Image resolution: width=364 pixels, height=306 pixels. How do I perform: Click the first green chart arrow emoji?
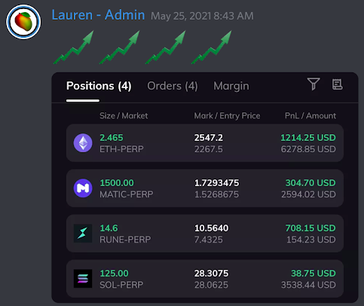73,47
